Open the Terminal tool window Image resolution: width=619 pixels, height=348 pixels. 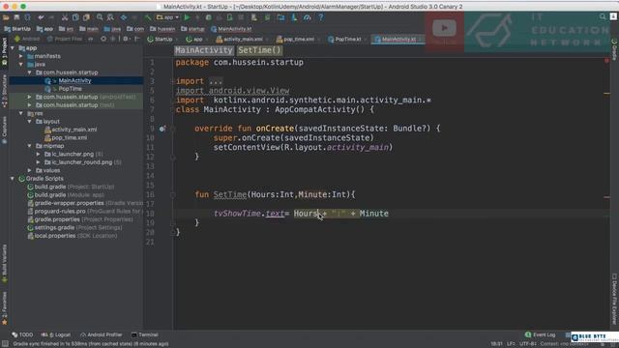pos(145,334)
